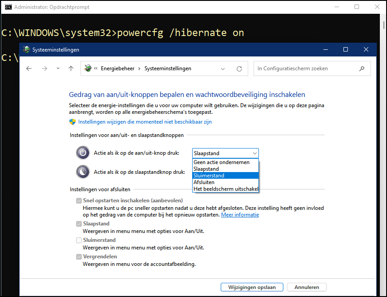Image resolution: width=387 pixels, height=297 pixels.
Task: Click 'Weergeven in menu voor de accountafbeelding.' text
Action: (x=139, y=264)
